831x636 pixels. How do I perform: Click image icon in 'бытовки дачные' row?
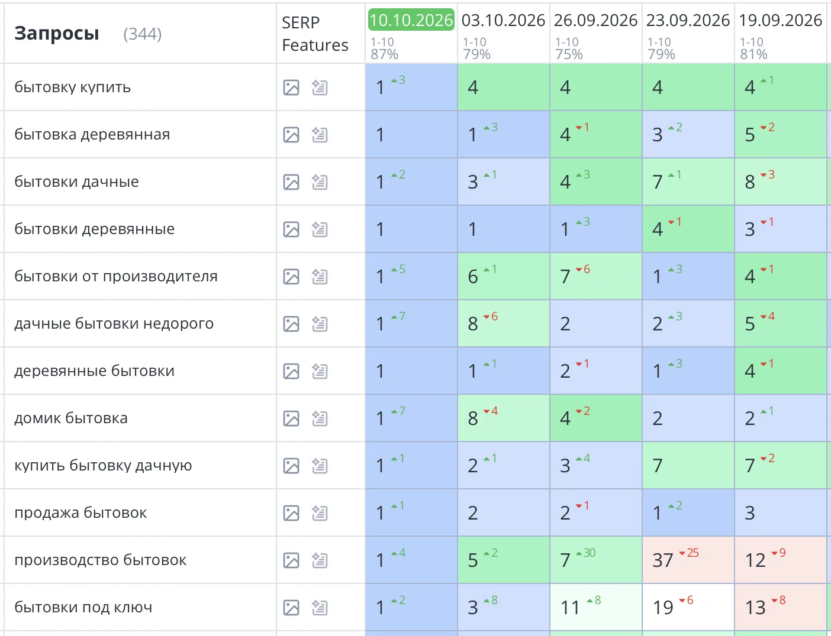point(291,182)
